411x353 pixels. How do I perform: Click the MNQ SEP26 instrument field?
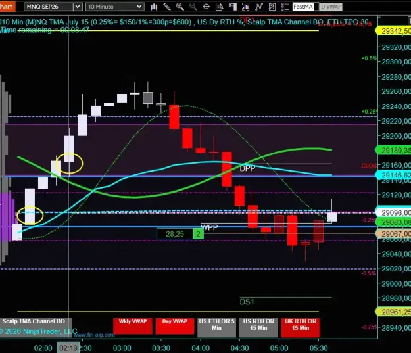pos(49,7)
